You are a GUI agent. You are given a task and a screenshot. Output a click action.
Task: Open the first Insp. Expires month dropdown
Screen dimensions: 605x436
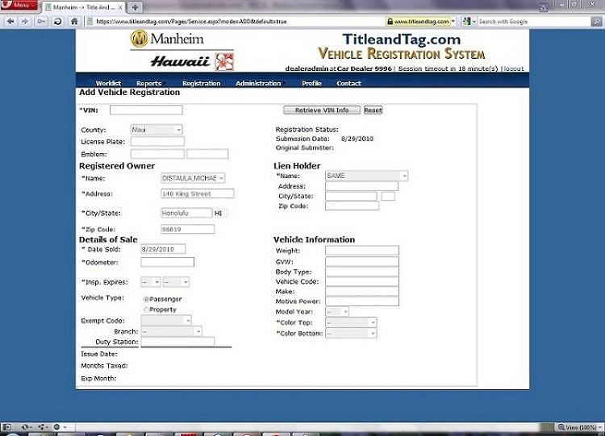click(151, 282)
